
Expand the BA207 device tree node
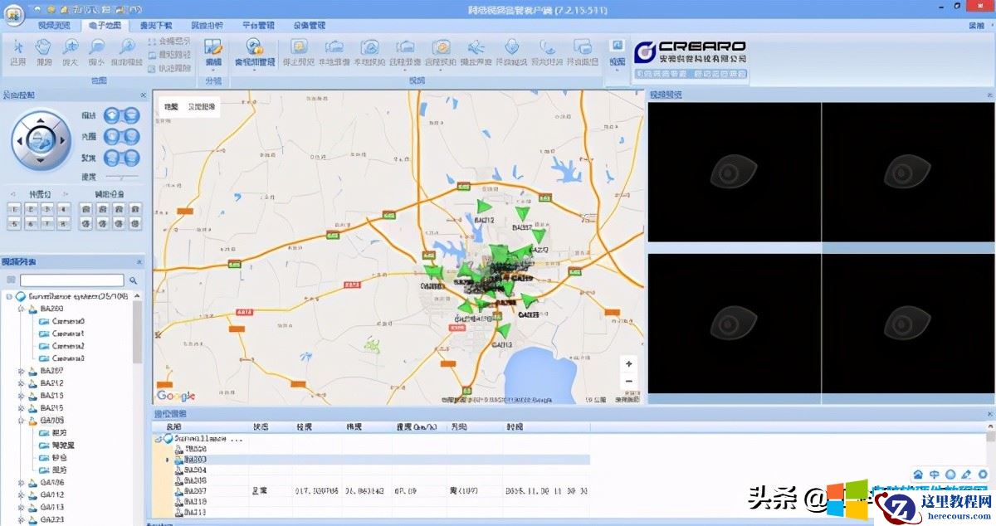21,371
